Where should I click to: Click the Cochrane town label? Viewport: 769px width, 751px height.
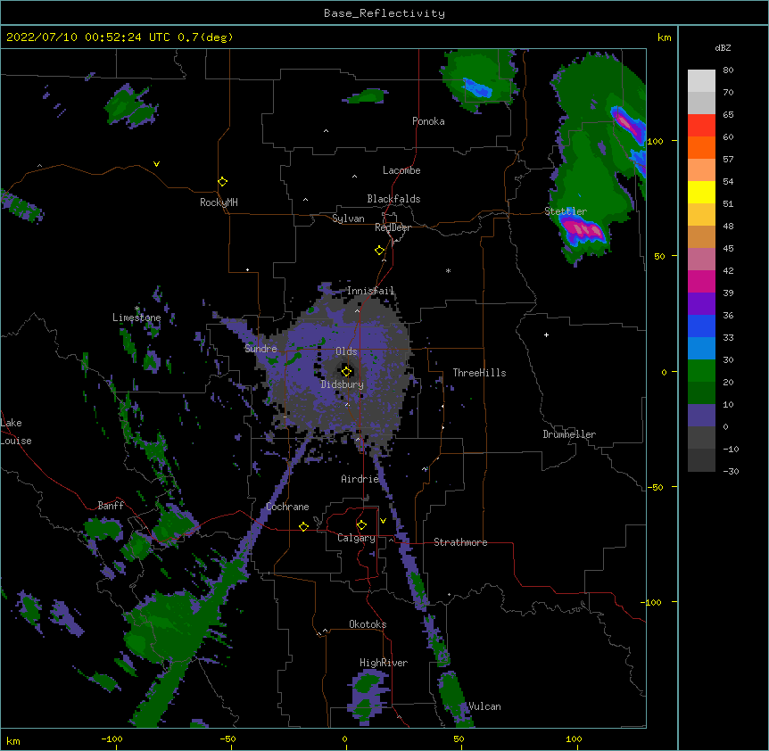tap(287, 507)
